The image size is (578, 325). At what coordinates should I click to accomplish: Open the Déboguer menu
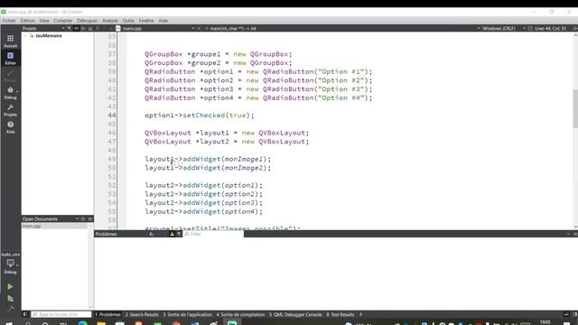coord(88,21)
